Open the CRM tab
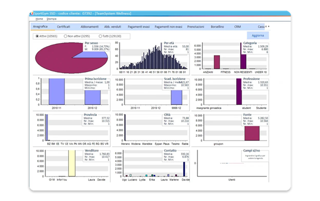 pyautogui.click(x=237, y=27)
